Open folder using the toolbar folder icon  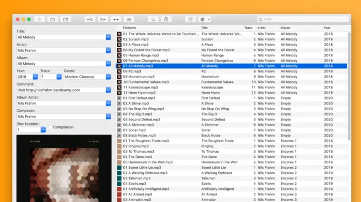tap(52, 19)
